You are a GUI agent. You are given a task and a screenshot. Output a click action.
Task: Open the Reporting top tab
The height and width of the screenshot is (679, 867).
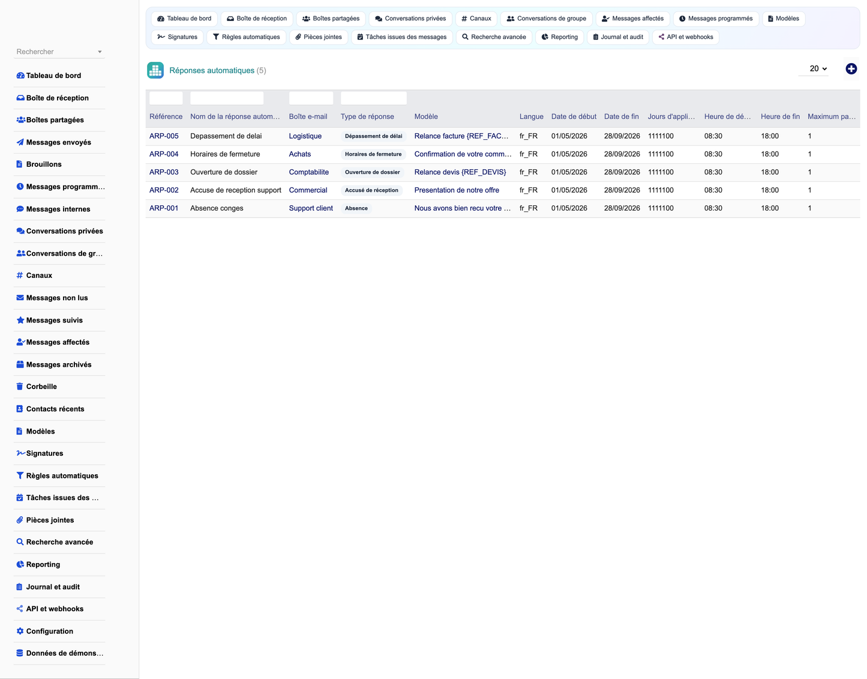pyautogui.click(x=560, y=37)
